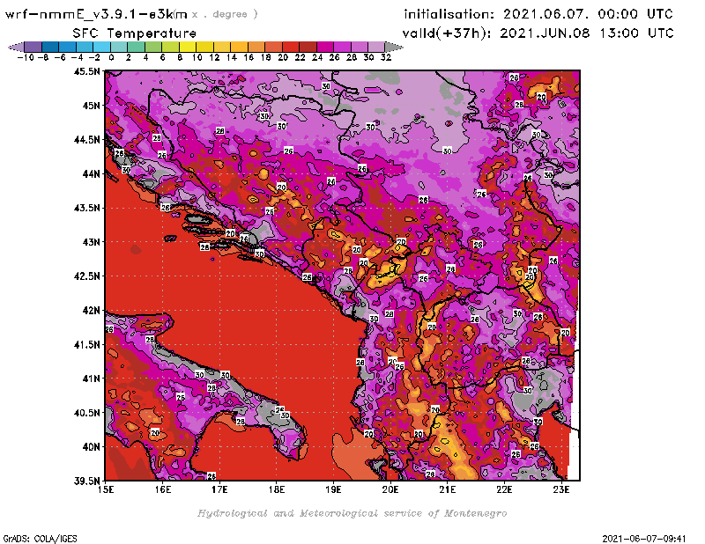The image size is (705, 544).
Task: Click the gray arrow at the legend's right end
Action: click(x=394, y=47)
